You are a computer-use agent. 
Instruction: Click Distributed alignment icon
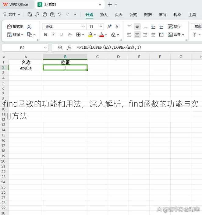point(161,34)
